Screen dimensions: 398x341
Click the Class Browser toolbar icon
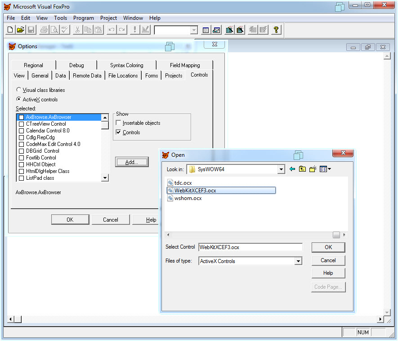coord(253,30)
